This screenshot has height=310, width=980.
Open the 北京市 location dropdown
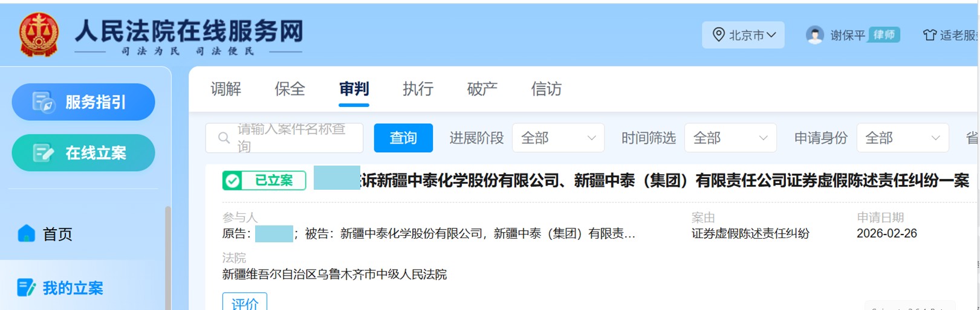tap(743, 35)
